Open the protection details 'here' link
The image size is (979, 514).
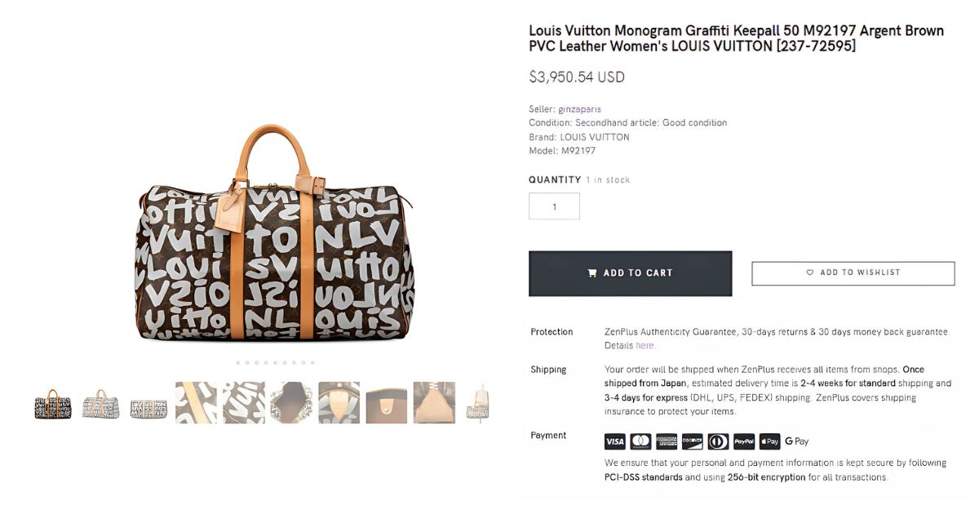645,345
